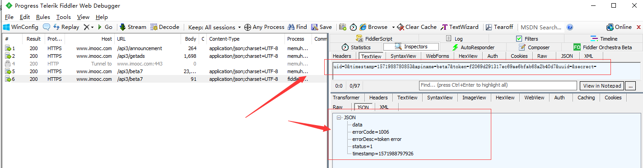Sort sessions by Result column header
The height and width of the screenshot is (168, 643).
(x=34, y=39)
